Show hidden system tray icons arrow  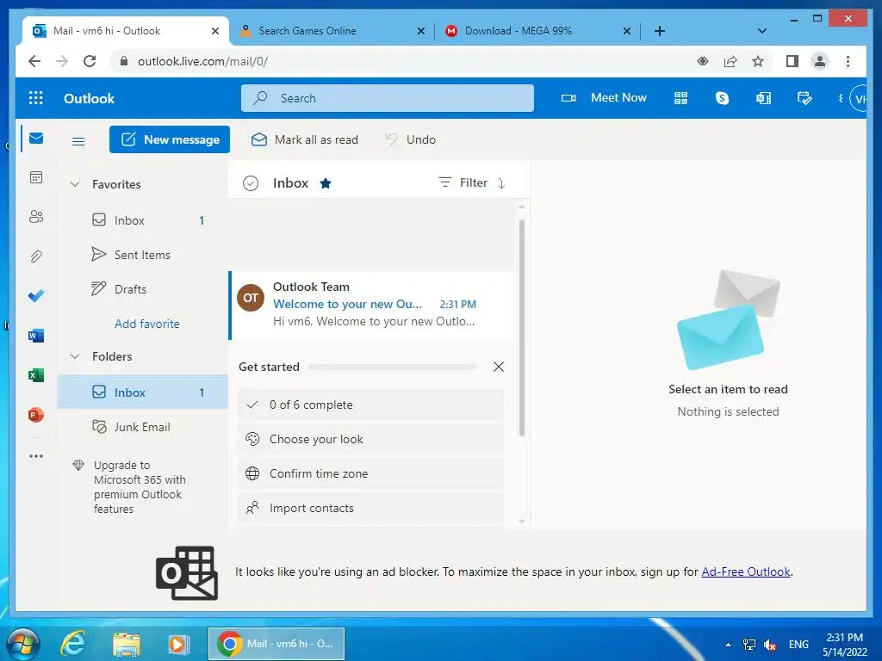coord(729,645)
